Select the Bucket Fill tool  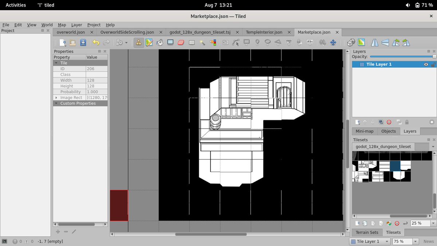coord(160,42)
